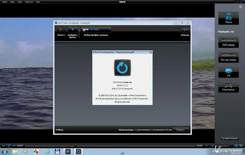
Task: Click the blue circular-arrow converter logo in the About dialog
Action: tap(122, 68)
